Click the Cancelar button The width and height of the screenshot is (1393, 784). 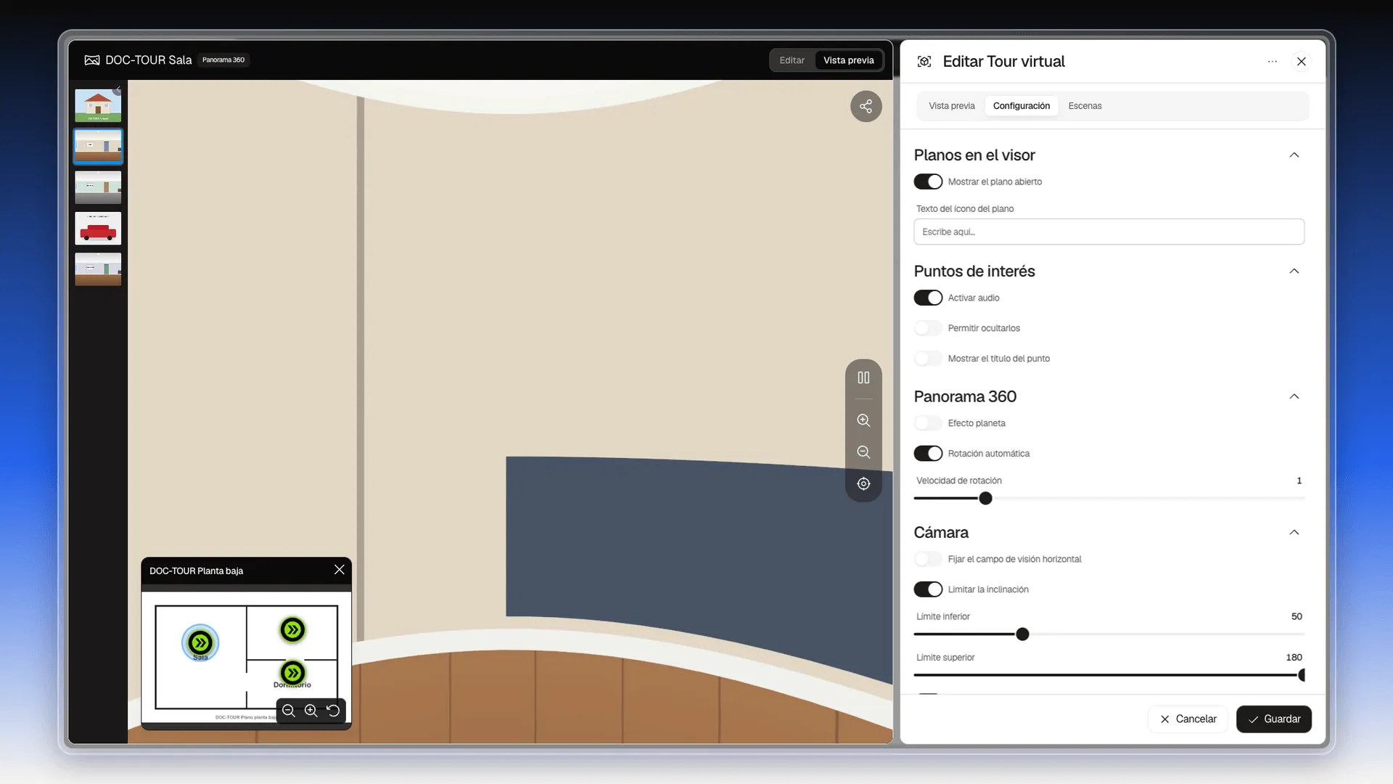1188,719
